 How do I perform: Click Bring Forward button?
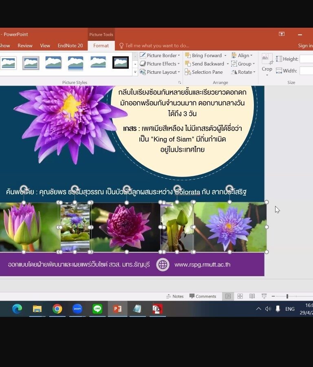pyautogui.click(x=203, y=55)
